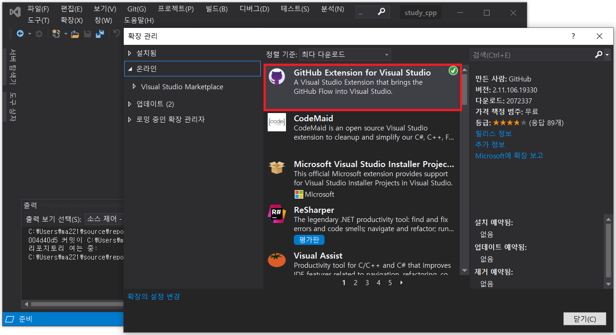Click the Visual Assist tomato icon

277,259
